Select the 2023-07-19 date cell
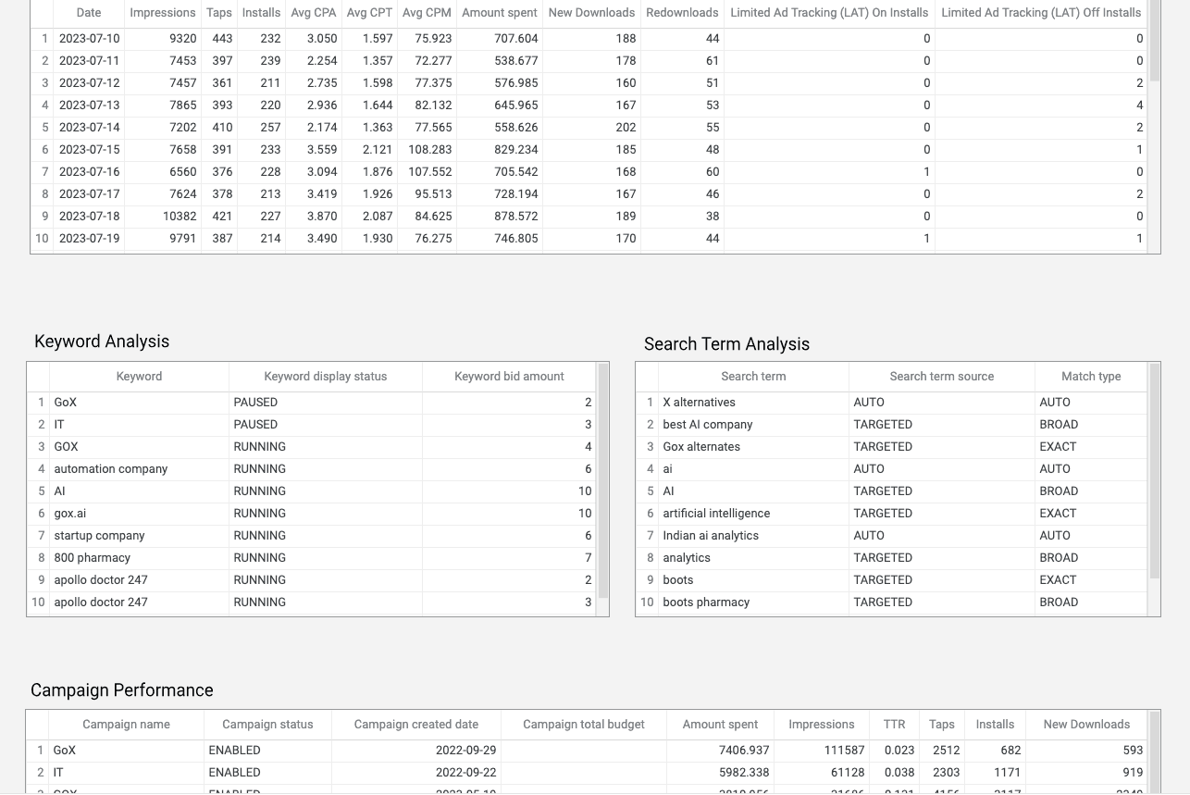The image size is (1190, 795). [x=89, y=239]
